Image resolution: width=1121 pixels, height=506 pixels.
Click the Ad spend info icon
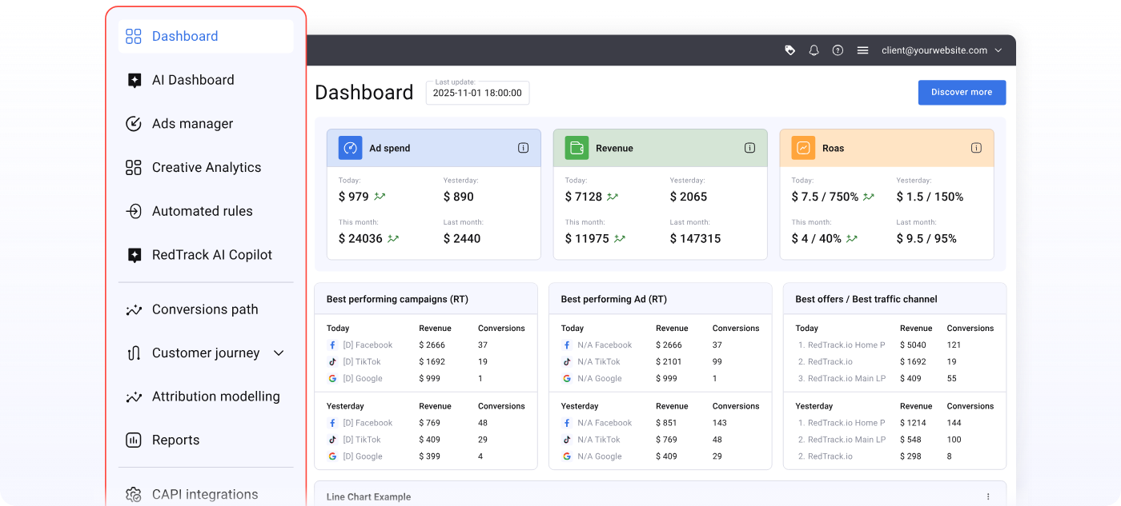(523, 148)
